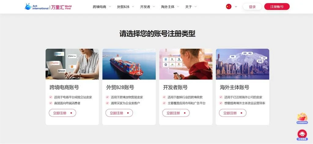Open the language selector chevron
Image resolution: width=313 pixels, height=144 pixels.
click(x=236, y=7)
